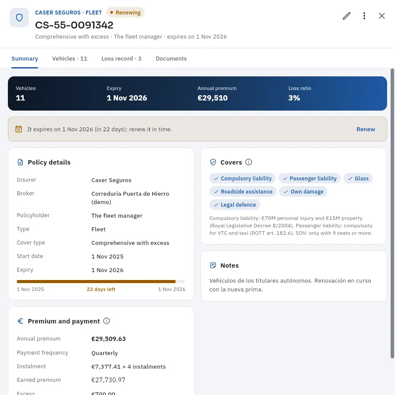Open the Loss record · 3 tab
This screenshot has height=395, width=395.
click(x=122, y=58)
